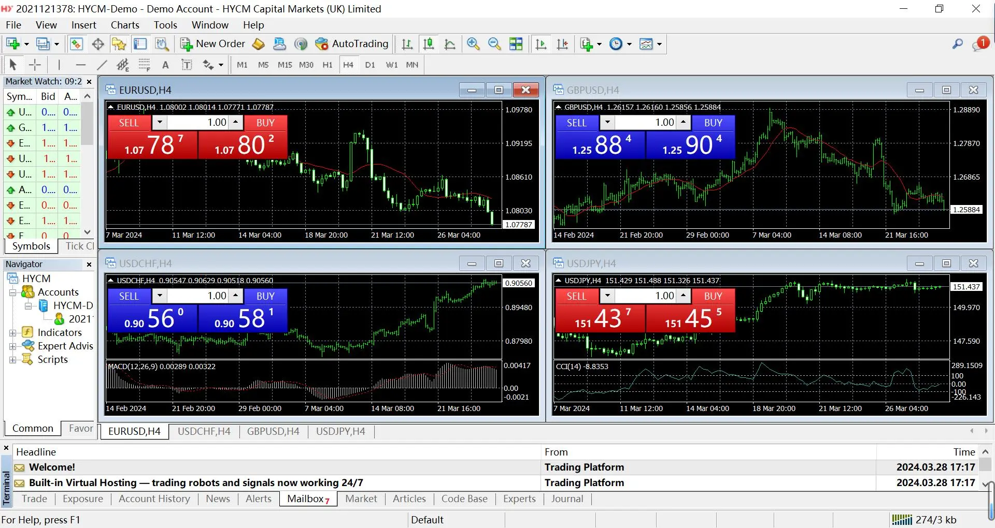Click the Zoom Out magnifier icon
Image resolution: width=995 pixels, height=528 pixels.
[x=494, y=44]
